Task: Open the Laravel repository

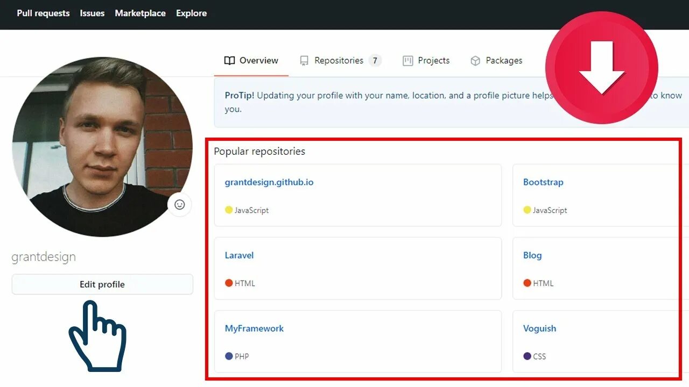Action: pos(239,255)
